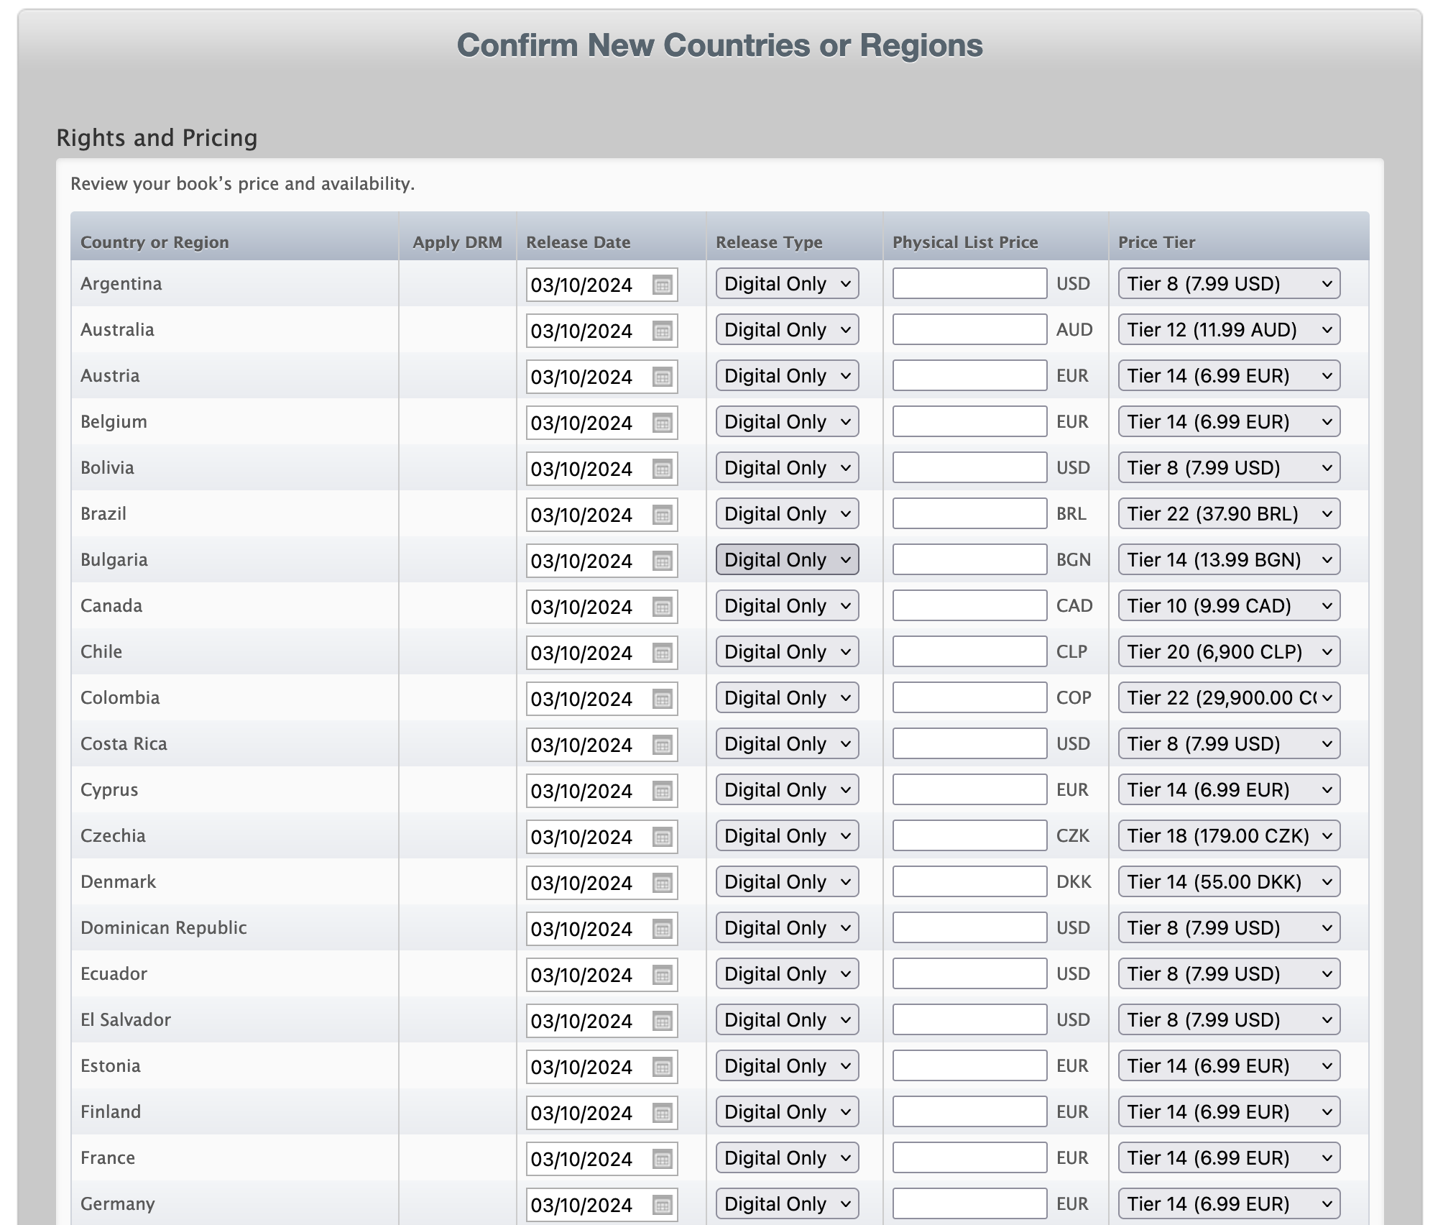
Task: Click calendar icon in Colombia row
Action: click(662, 699)
